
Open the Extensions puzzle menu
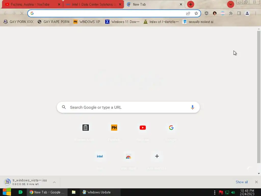(x=231, y=13)
